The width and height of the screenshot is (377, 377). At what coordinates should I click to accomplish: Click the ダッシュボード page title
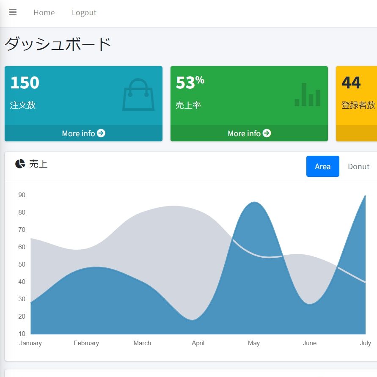[56, 43]
